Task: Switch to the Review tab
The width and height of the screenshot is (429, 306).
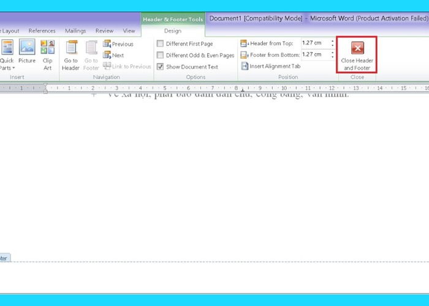Action: click(104, 31)
